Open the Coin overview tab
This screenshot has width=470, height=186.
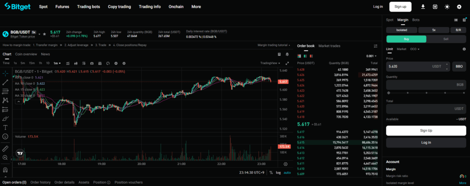click(x=26, y=54)
